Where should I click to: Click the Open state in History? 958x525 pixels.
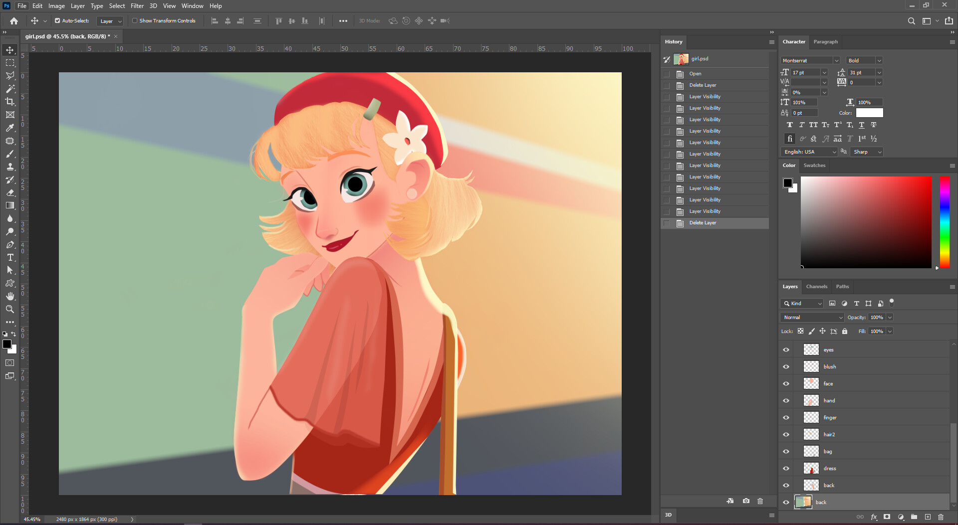click(x=695, y=74)
